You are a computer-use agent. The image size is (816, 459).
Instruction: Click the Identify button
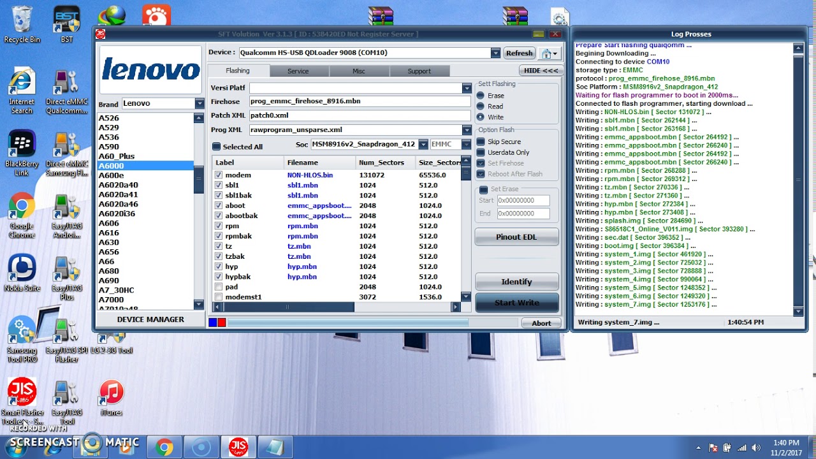(516, 282)
